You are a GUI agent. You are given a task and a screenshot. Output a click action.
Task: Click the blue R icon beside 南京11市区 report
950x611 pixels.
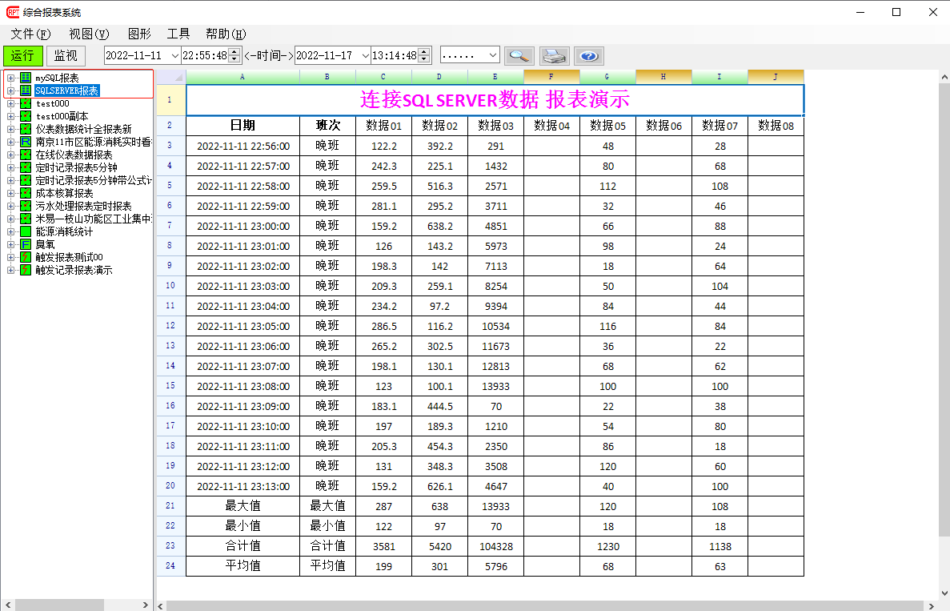[x=26, y=142]
